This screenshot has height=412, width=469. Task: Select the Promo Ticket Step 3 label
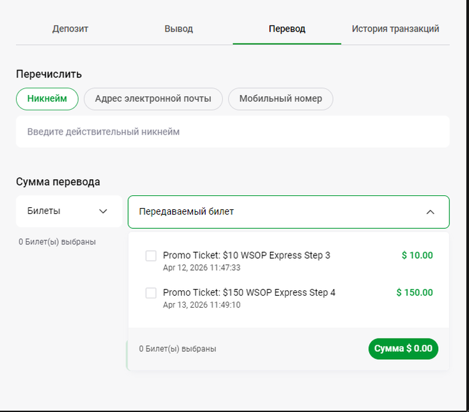[247, 255]
